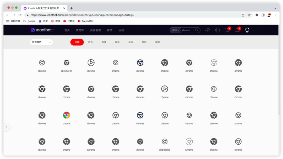Click the colored Google Chrome logo icon

click(x=66, y=115)
